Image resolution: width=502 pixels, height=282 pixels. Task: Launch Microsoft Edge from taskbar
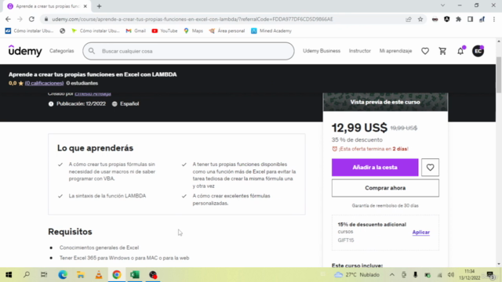(x=63, y=275)
